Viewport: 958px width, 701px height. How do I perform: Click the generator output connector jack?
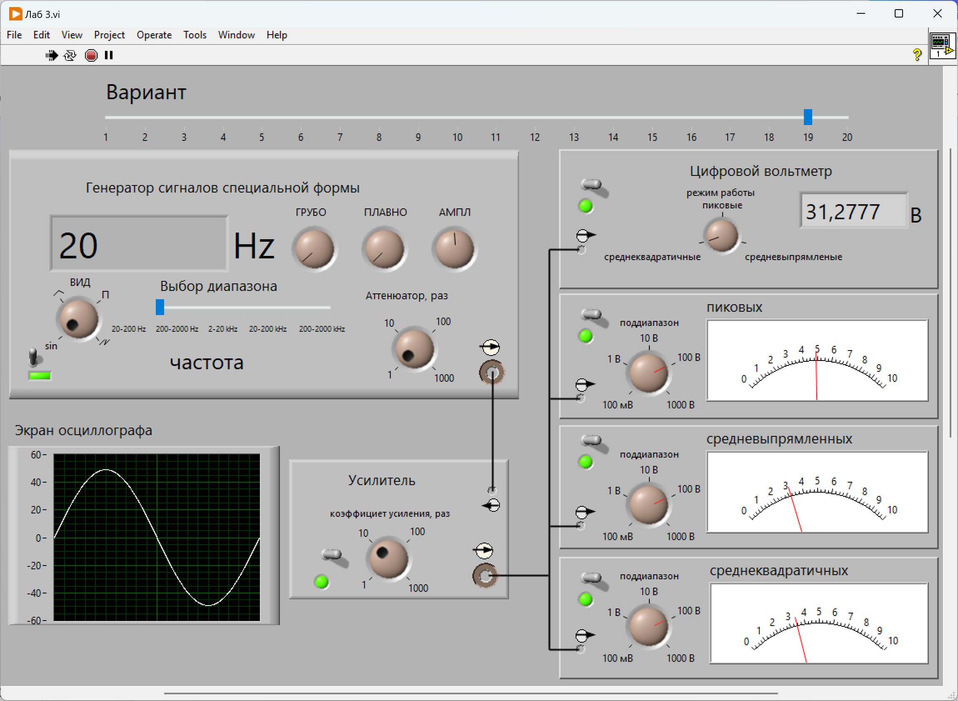coord(492,373)
